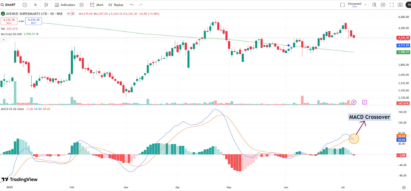Image resolution: width=411 pixels, height=191 pixels.
Task: Redo the chart action
Action: click(141, 5)
